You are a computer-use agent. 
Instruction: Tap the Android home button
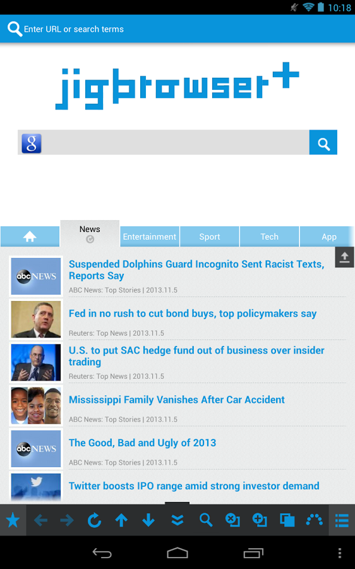coord(177,553)
